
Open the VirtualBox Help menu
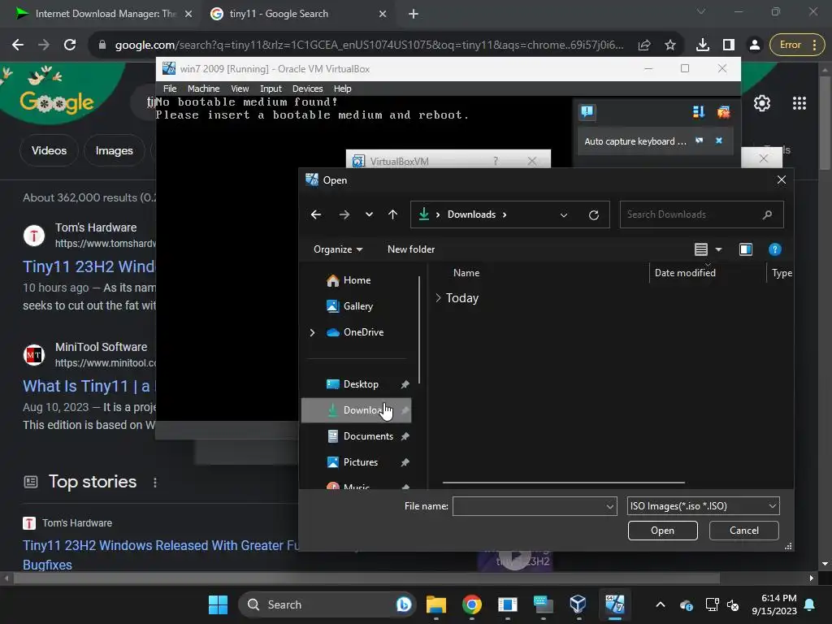[x=342, y=89]
